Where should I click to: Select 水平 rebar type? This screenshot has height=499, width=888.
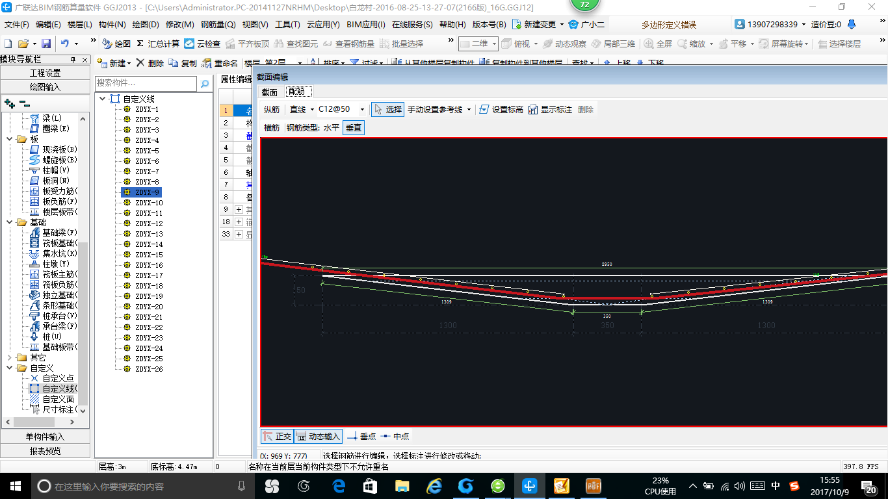[x=332, y=127]
